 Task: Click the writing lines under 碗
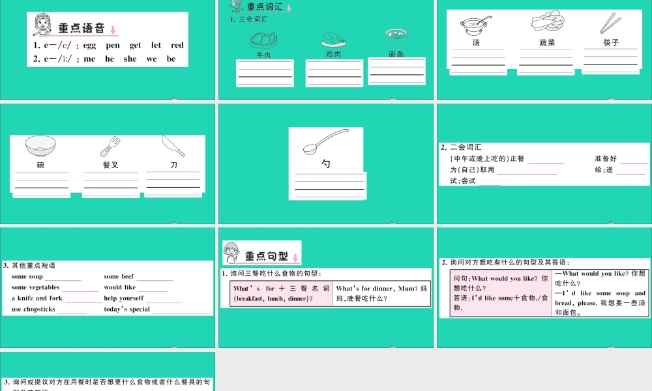pyautogui.click(x=42, y=184)
